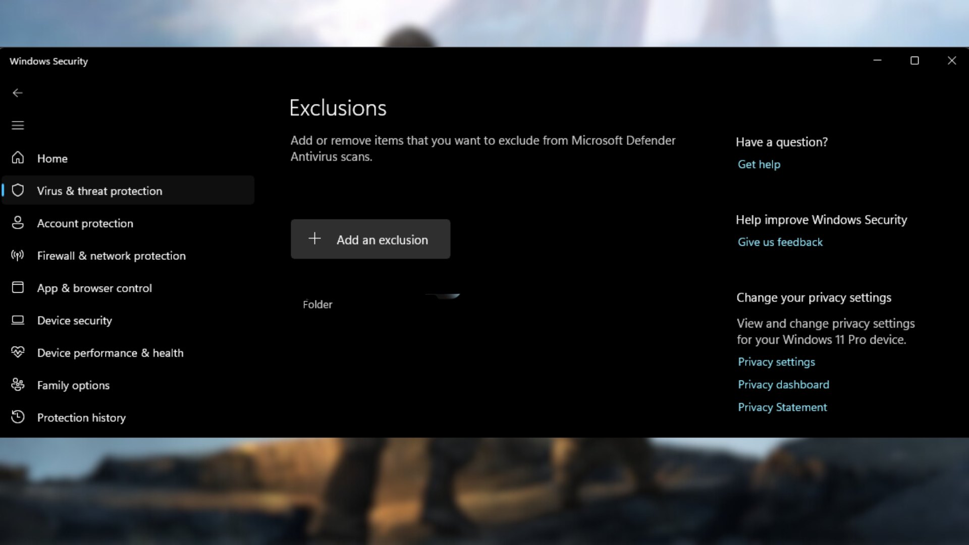
Task: Click the App & browser control icon
Action: (x=18, y=288)
